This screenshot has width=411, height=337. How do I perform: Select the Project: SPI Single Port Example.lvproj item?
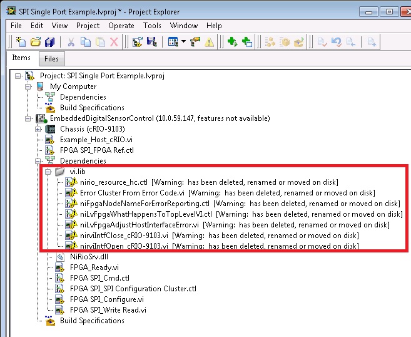(102, 76)
